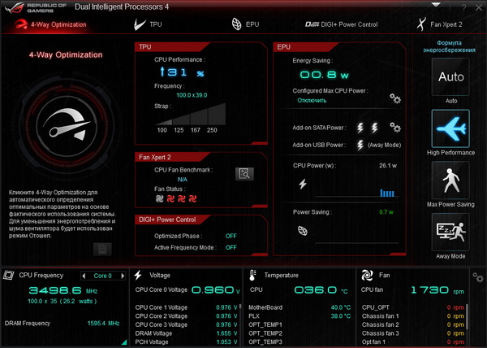The height and width of the screenshot is (348, 487).
Task: Click the MotherBoard 40.0 °C temperature row
Action: coord(300,307)
